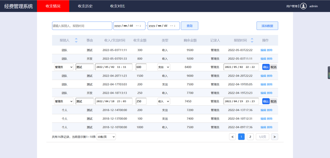Click 确认 in the 7450 editing row

tap(266, 101)
